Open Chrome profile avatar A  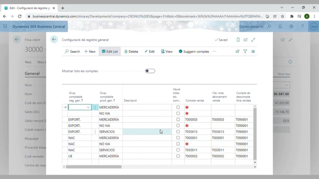click(x=307, y=16)
